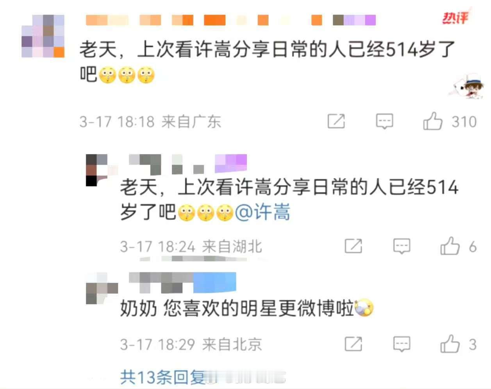
Task: Click the 热评 hot comment badge
Action: 455,17
